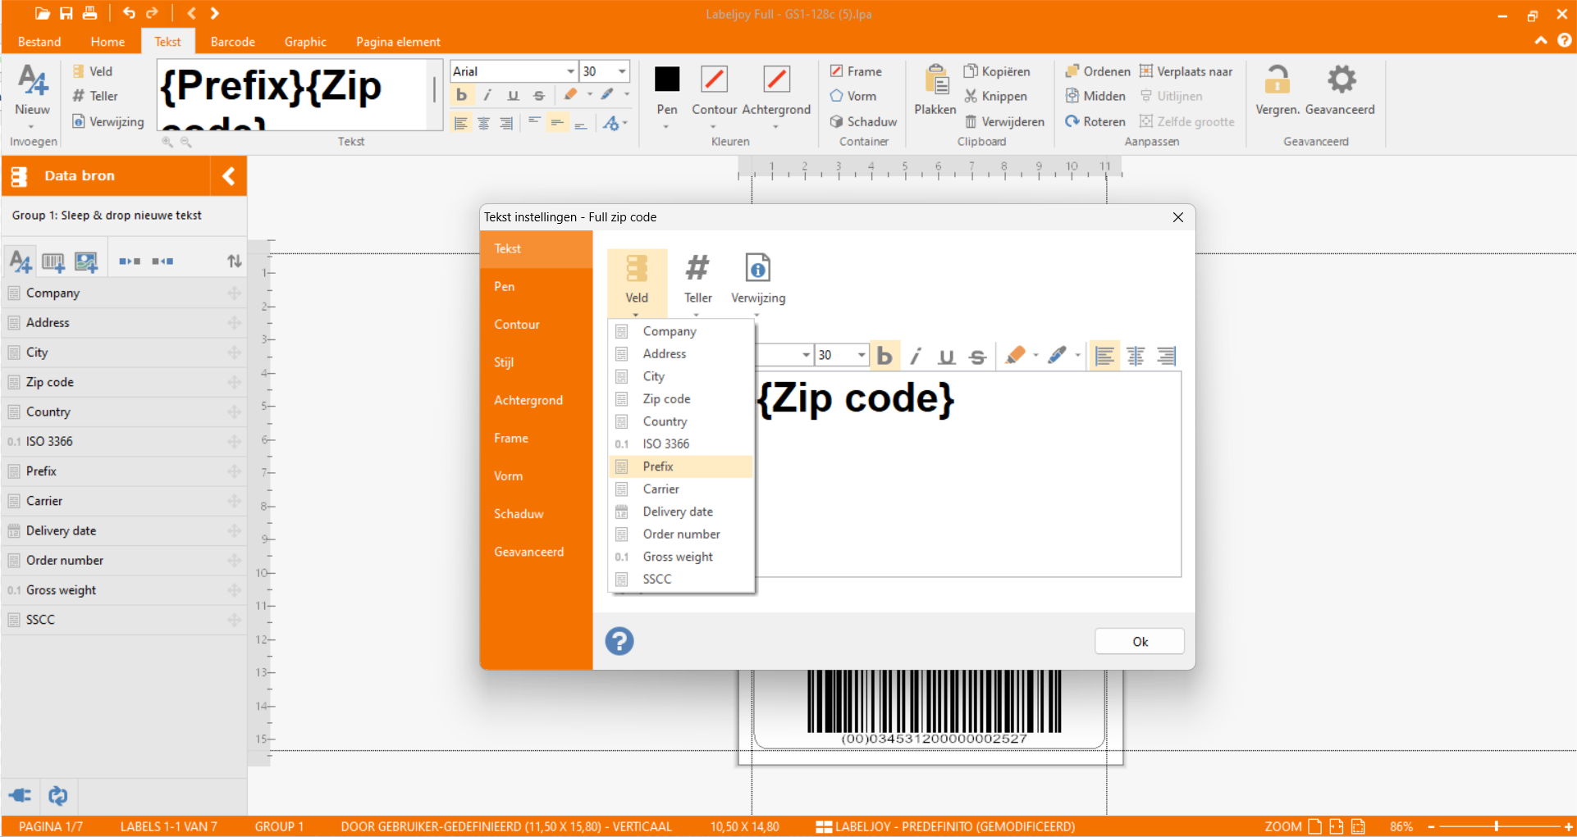Open file via folder icon in title bar
This screenshot has width=1577, height=837.
click(42, 13)
